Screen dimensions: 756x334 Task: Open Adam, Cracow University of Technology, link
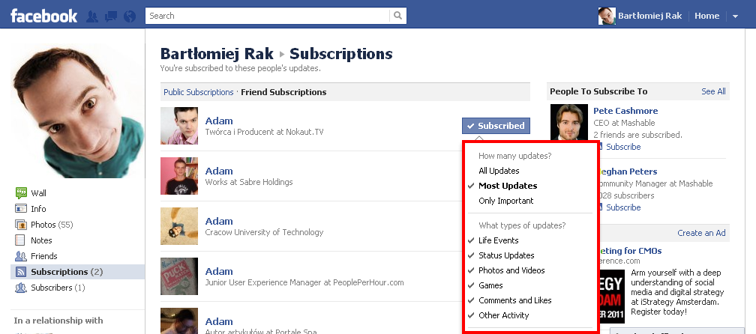click(219, 222)
